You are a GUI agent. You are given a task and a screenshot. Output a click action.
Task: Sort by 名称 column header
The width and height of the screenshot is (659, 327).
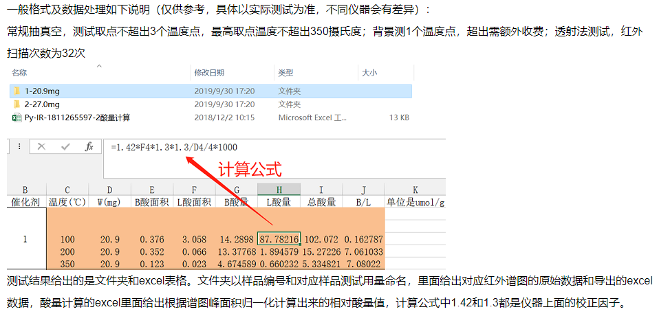click(x=19, y=73)
